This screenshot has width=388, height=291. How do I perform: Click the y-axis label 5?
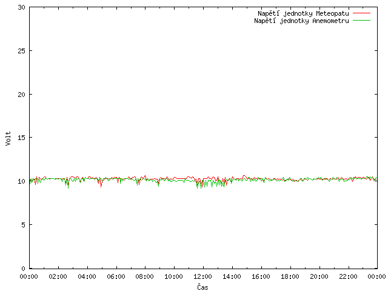click(x=23, y=225)
